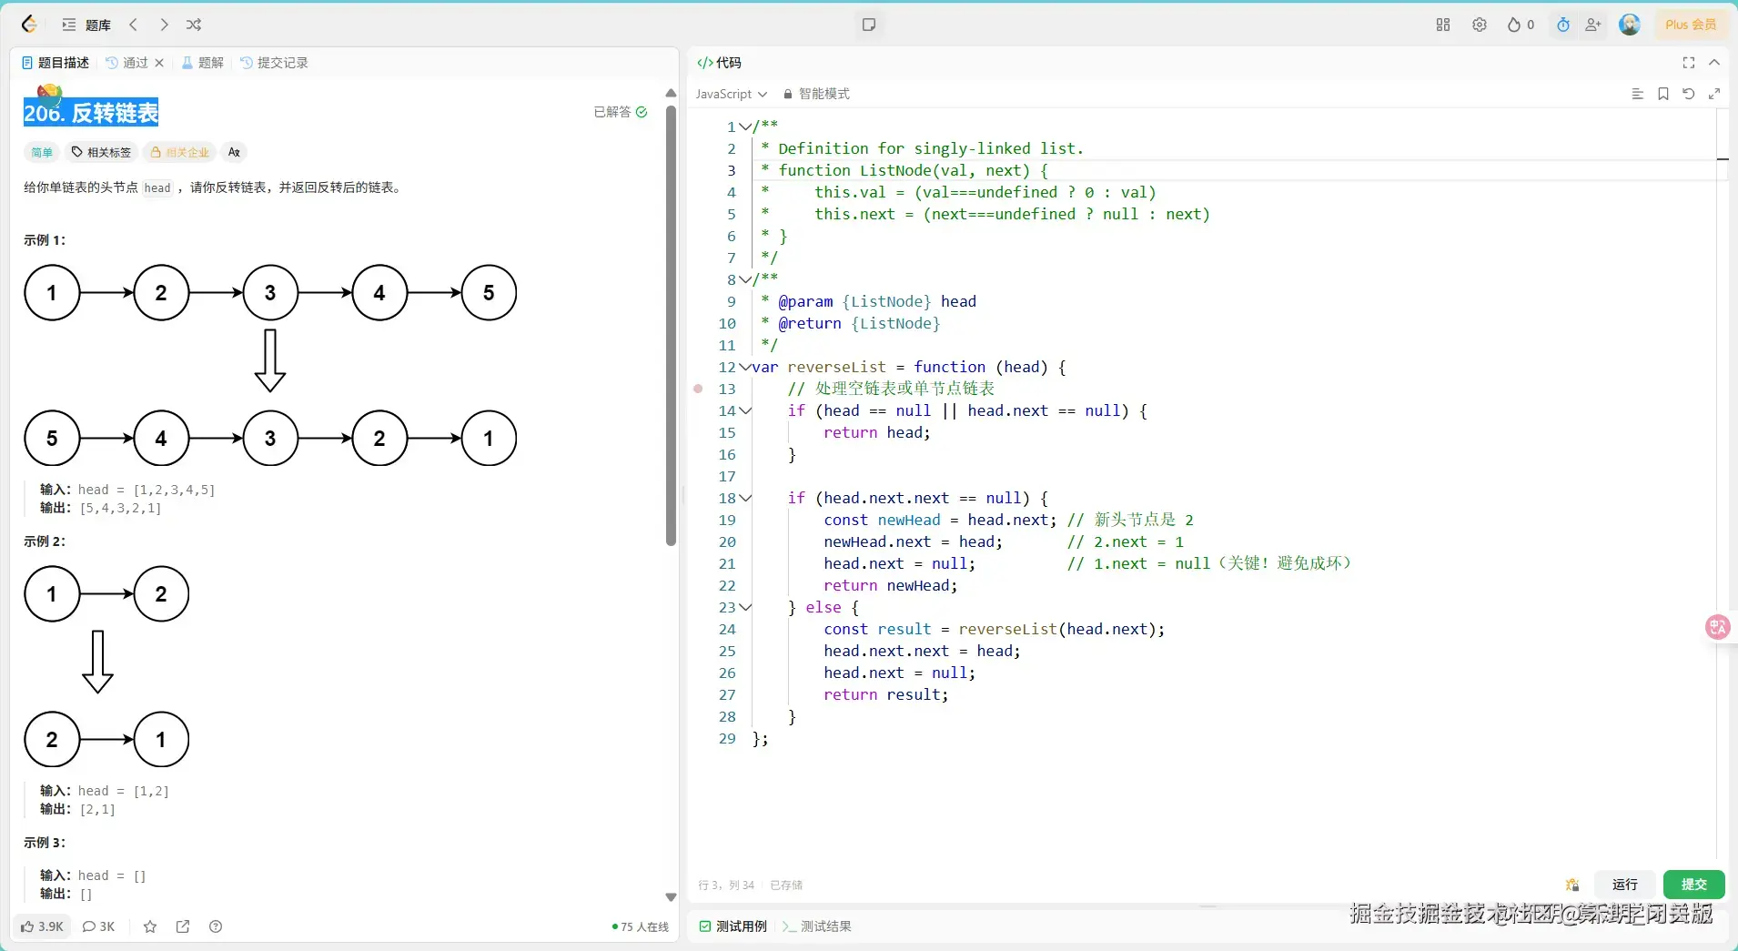
Task: Toggle the smart mode lock (智能模式)
Action: pos(816,94)
